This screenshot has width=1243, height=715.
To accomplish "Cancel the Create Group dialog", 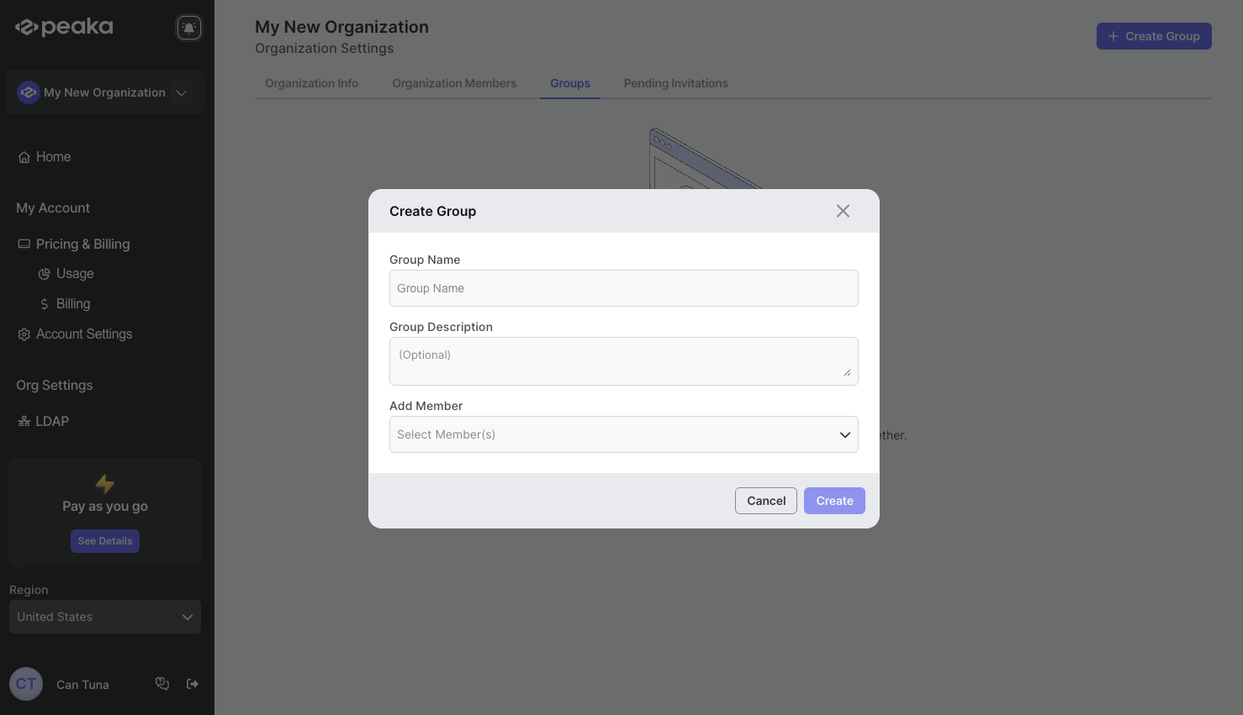I will 765,500.
